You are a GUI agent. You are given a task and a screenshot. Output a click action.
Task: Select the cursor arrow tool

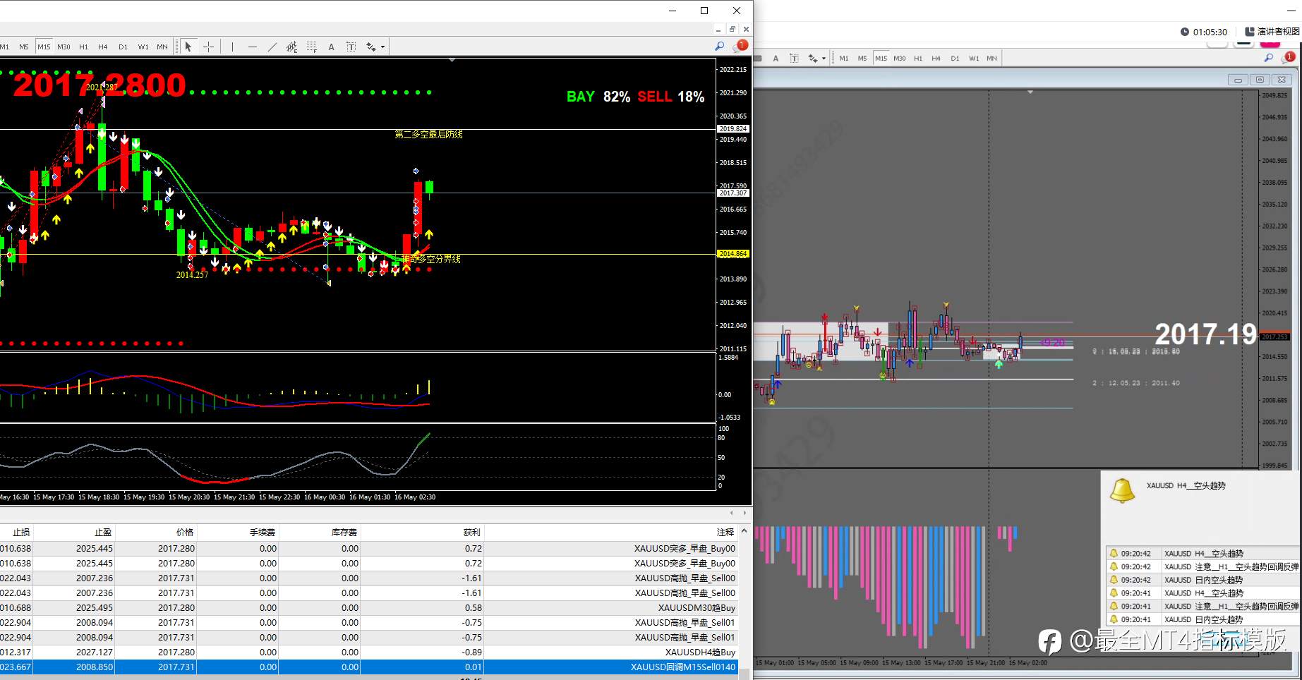coord(188,47)
